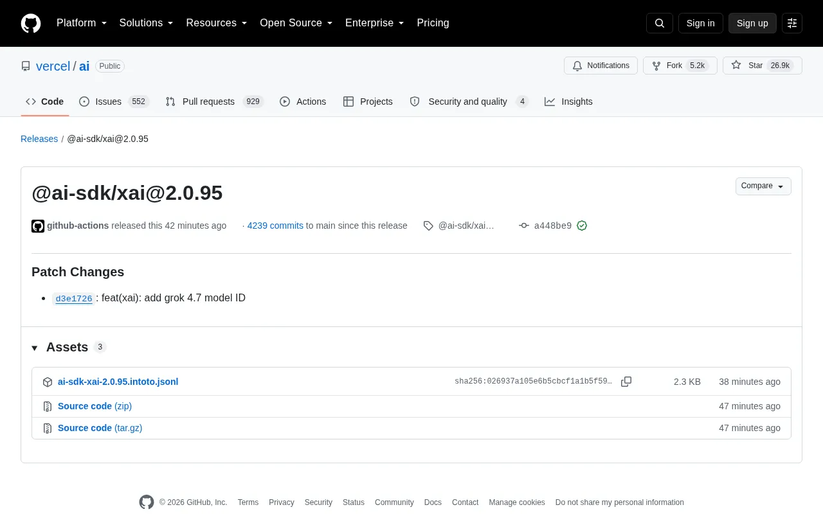Image resolution: width=823 pixels, height=514 pixels.
Task: Fork the repository
Action: [x=680, y=66]
